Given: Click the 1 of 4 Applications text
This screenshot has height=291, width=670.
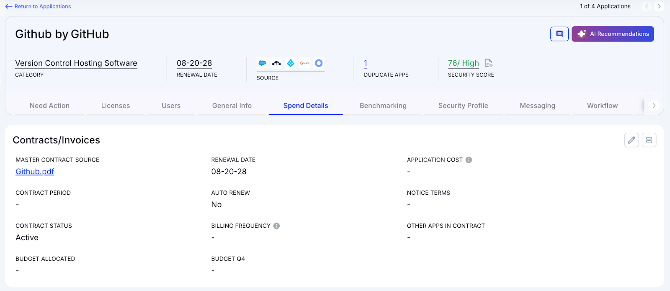Looking at the screenshot, I should click(605, 6).
